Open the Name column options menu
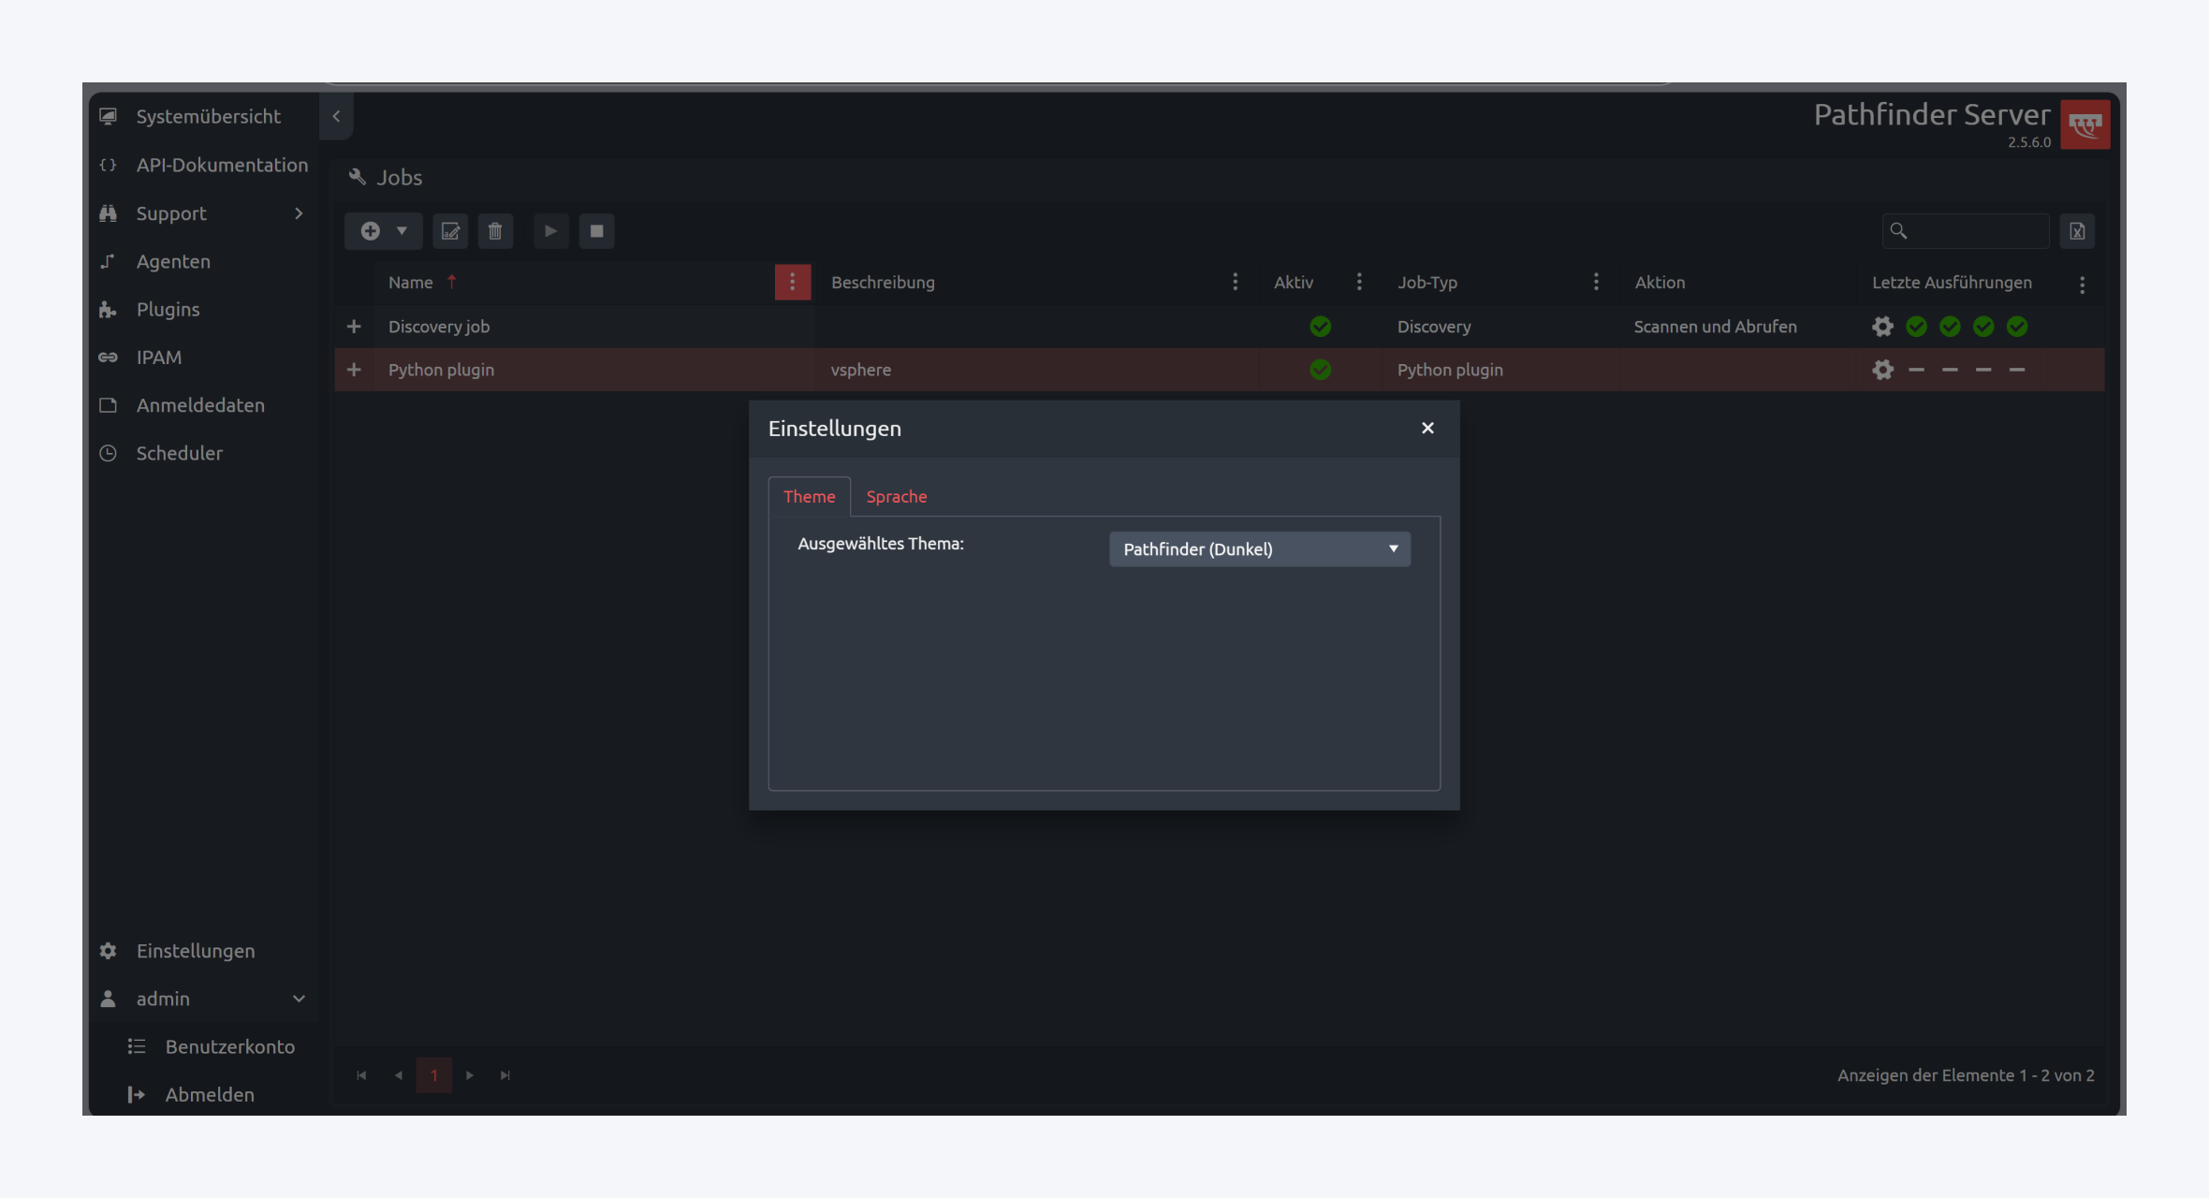 pos(792,282)
